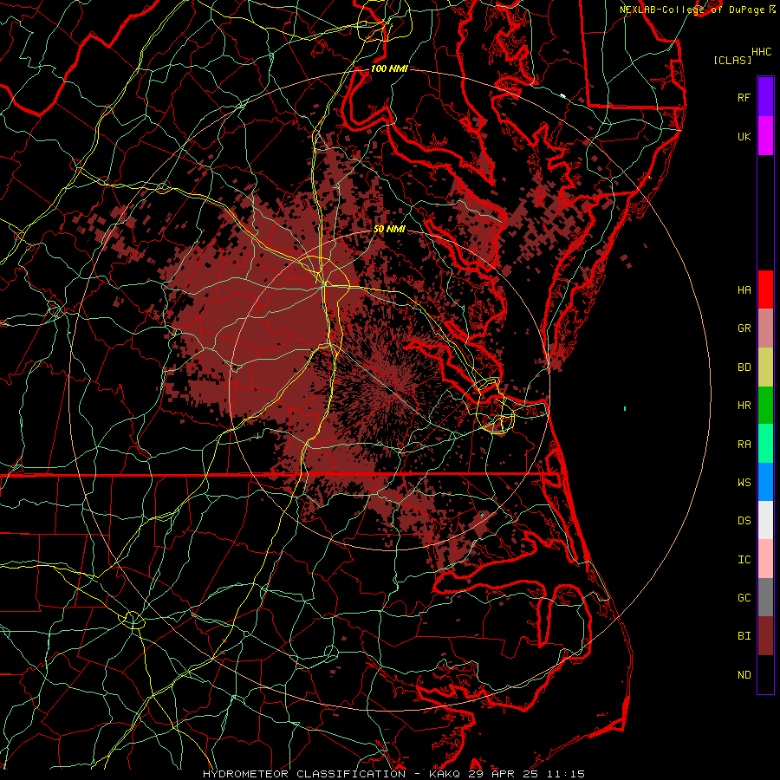
Task: Click the IC legend label
Action: point(744,560)
